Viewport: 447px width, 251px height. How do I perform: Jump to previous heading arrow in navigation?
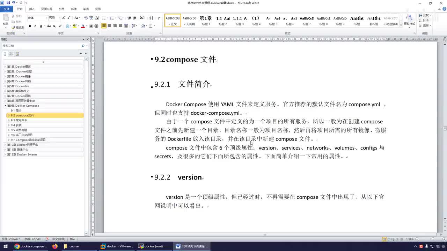(x=81, y=53)
